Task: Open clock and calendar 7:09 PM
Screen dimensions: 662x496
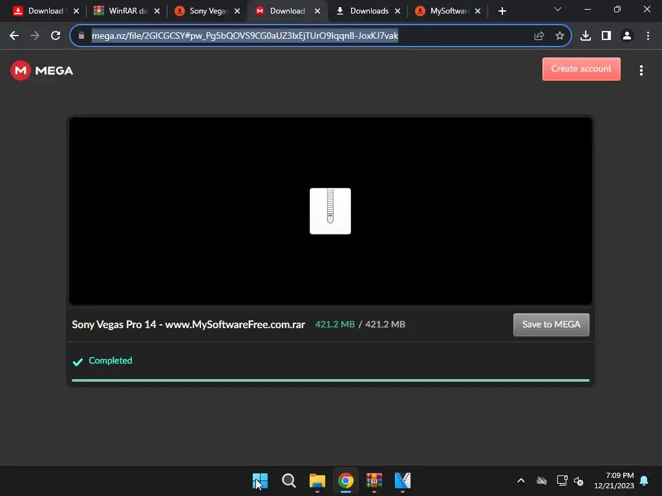Action: click(x=614, y=480)
